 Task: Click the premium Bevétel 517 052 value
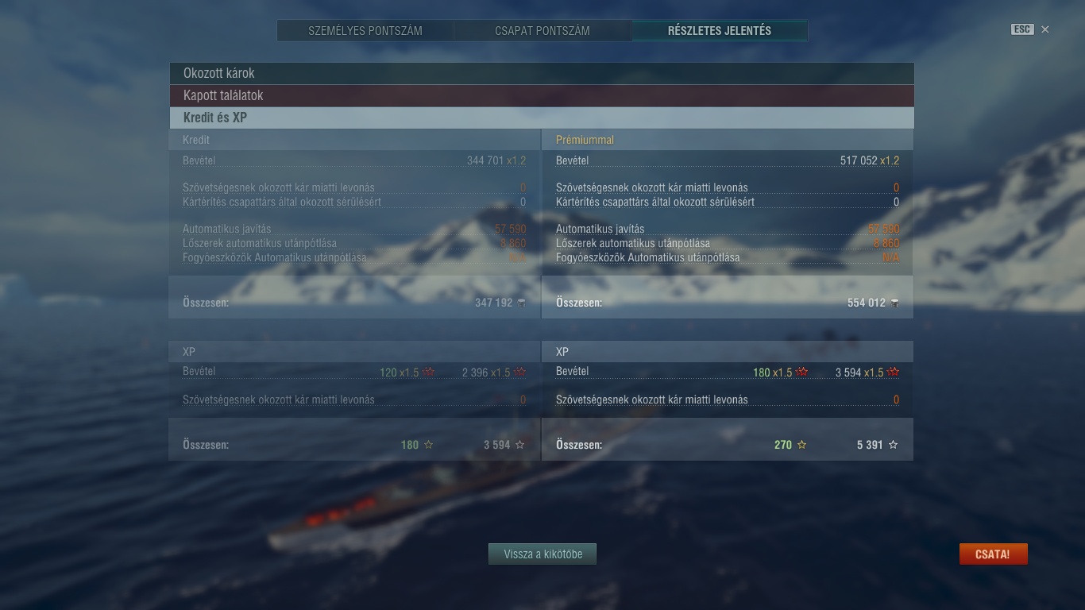859,160
